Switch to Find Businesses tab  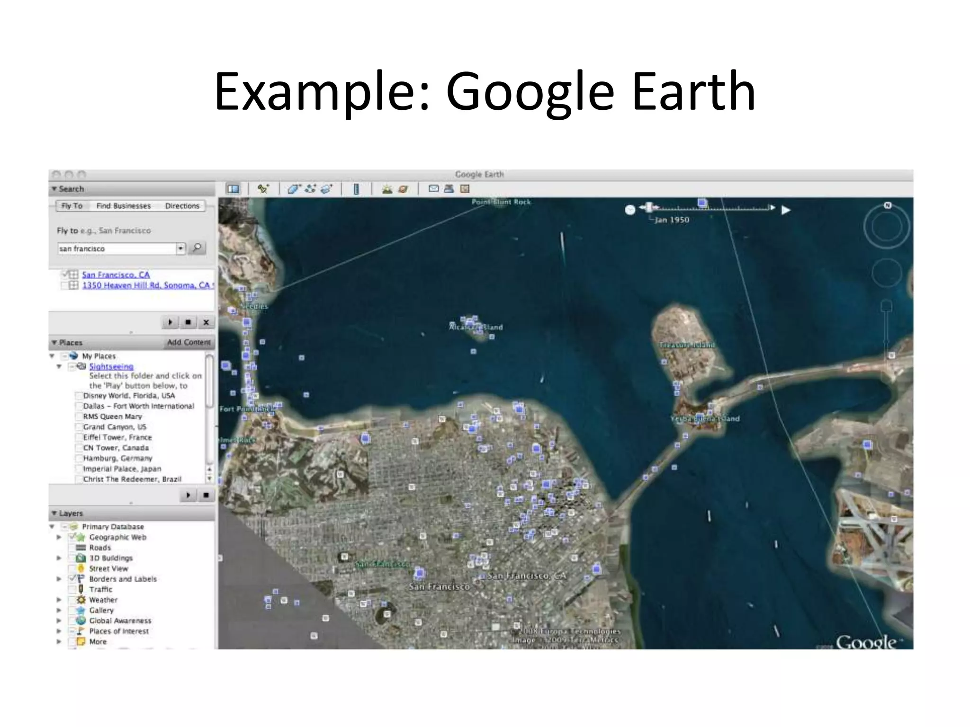[x=123, y=206]
